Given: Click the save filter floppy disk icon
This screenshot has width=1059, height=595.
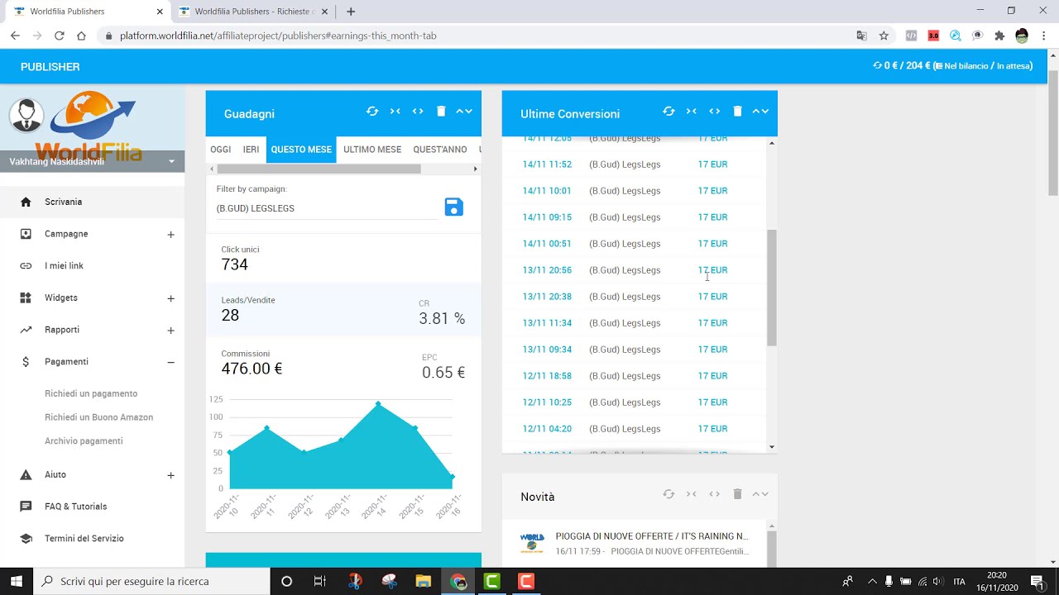Looking at the screenshot, I should [x=453, y=207].
